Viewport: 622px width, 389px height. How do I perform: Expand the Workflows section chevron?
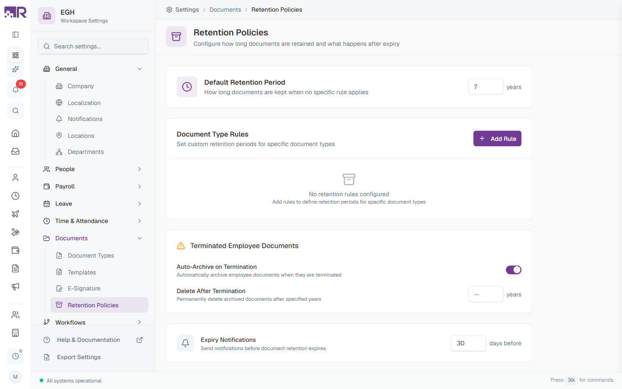pyautogui.click(x=140, y=322)
